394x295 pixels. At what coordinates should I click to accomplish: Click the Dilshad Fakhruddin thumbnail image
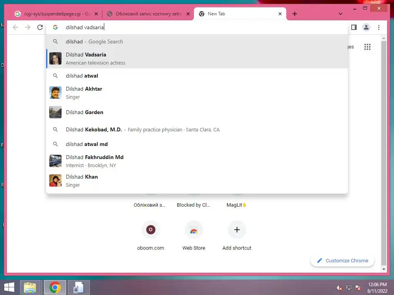(x=55, y=161)
